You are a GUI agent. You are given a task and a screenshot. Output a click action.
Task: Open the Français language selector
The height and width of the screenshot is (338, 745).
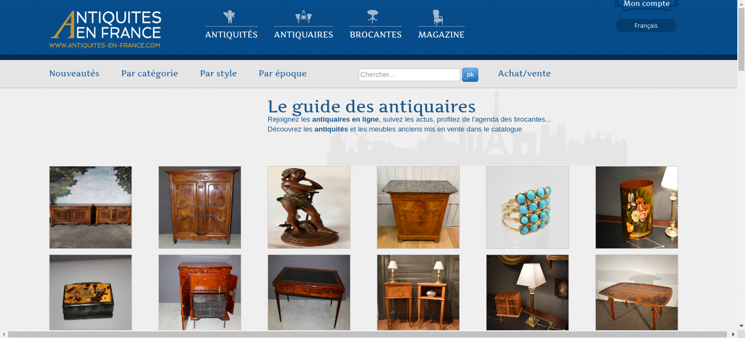pyautogui.click(x=646, y=26)
